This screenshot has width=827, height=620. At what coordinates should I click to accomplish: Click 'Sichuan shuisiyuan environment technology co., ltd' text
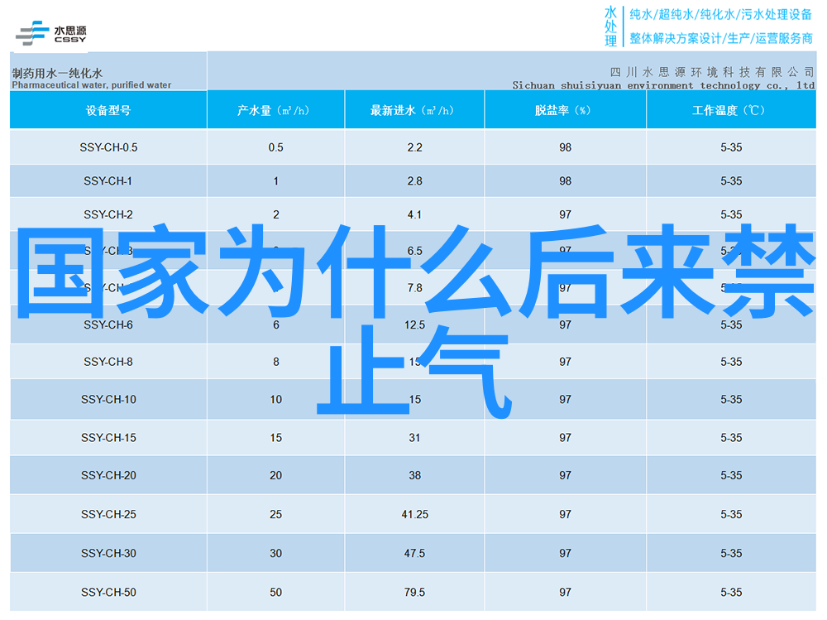(663, 85)
